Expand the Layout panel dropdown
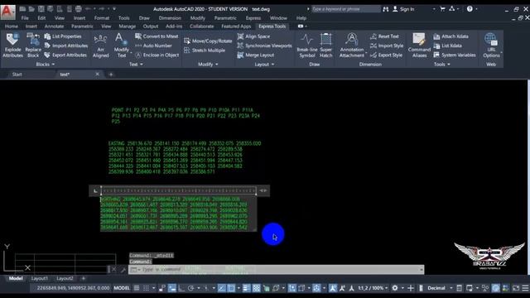 pyautogui.click(x=265, y=65)
